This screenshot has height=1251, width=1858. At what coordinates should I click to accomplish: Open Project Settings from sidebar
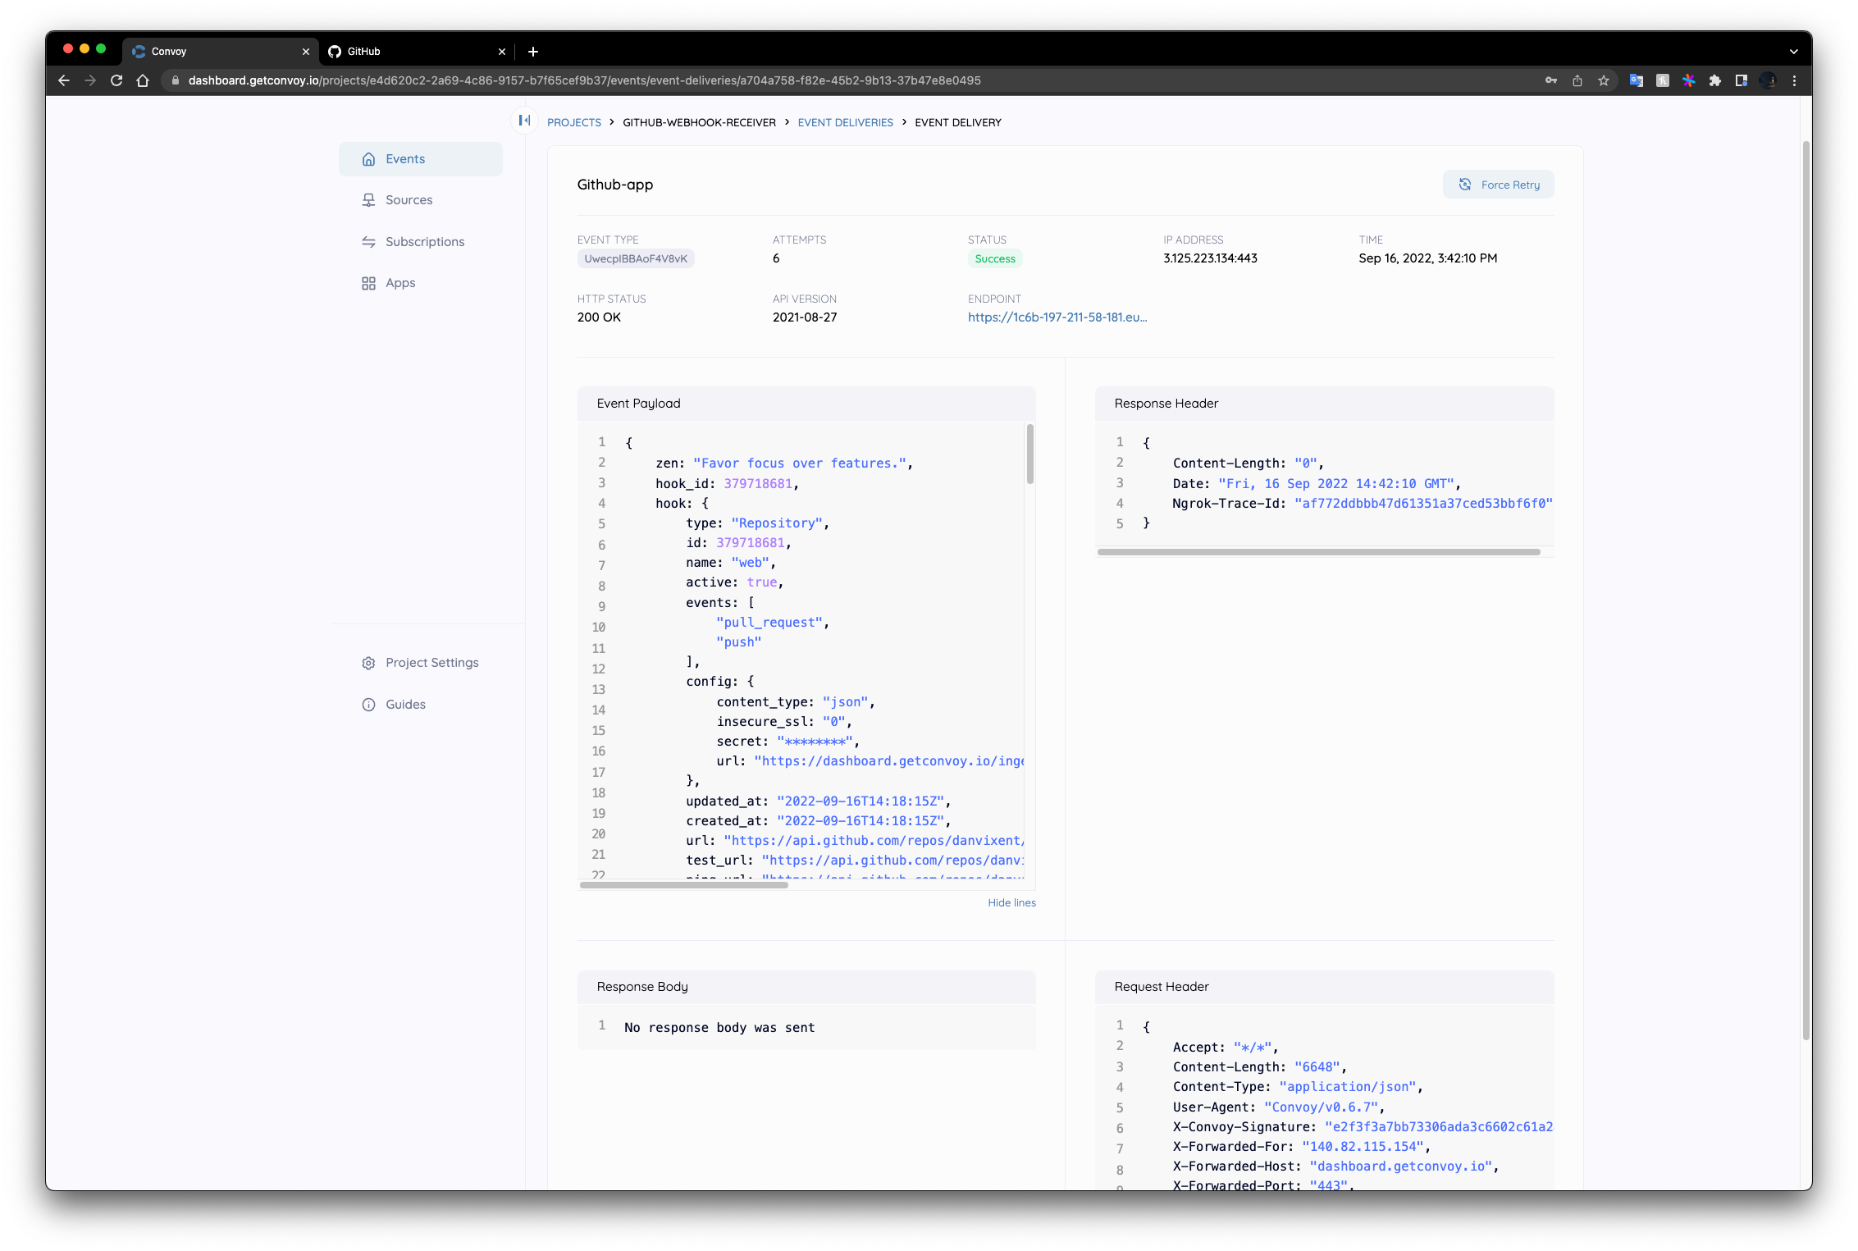[x=433, y=662]
